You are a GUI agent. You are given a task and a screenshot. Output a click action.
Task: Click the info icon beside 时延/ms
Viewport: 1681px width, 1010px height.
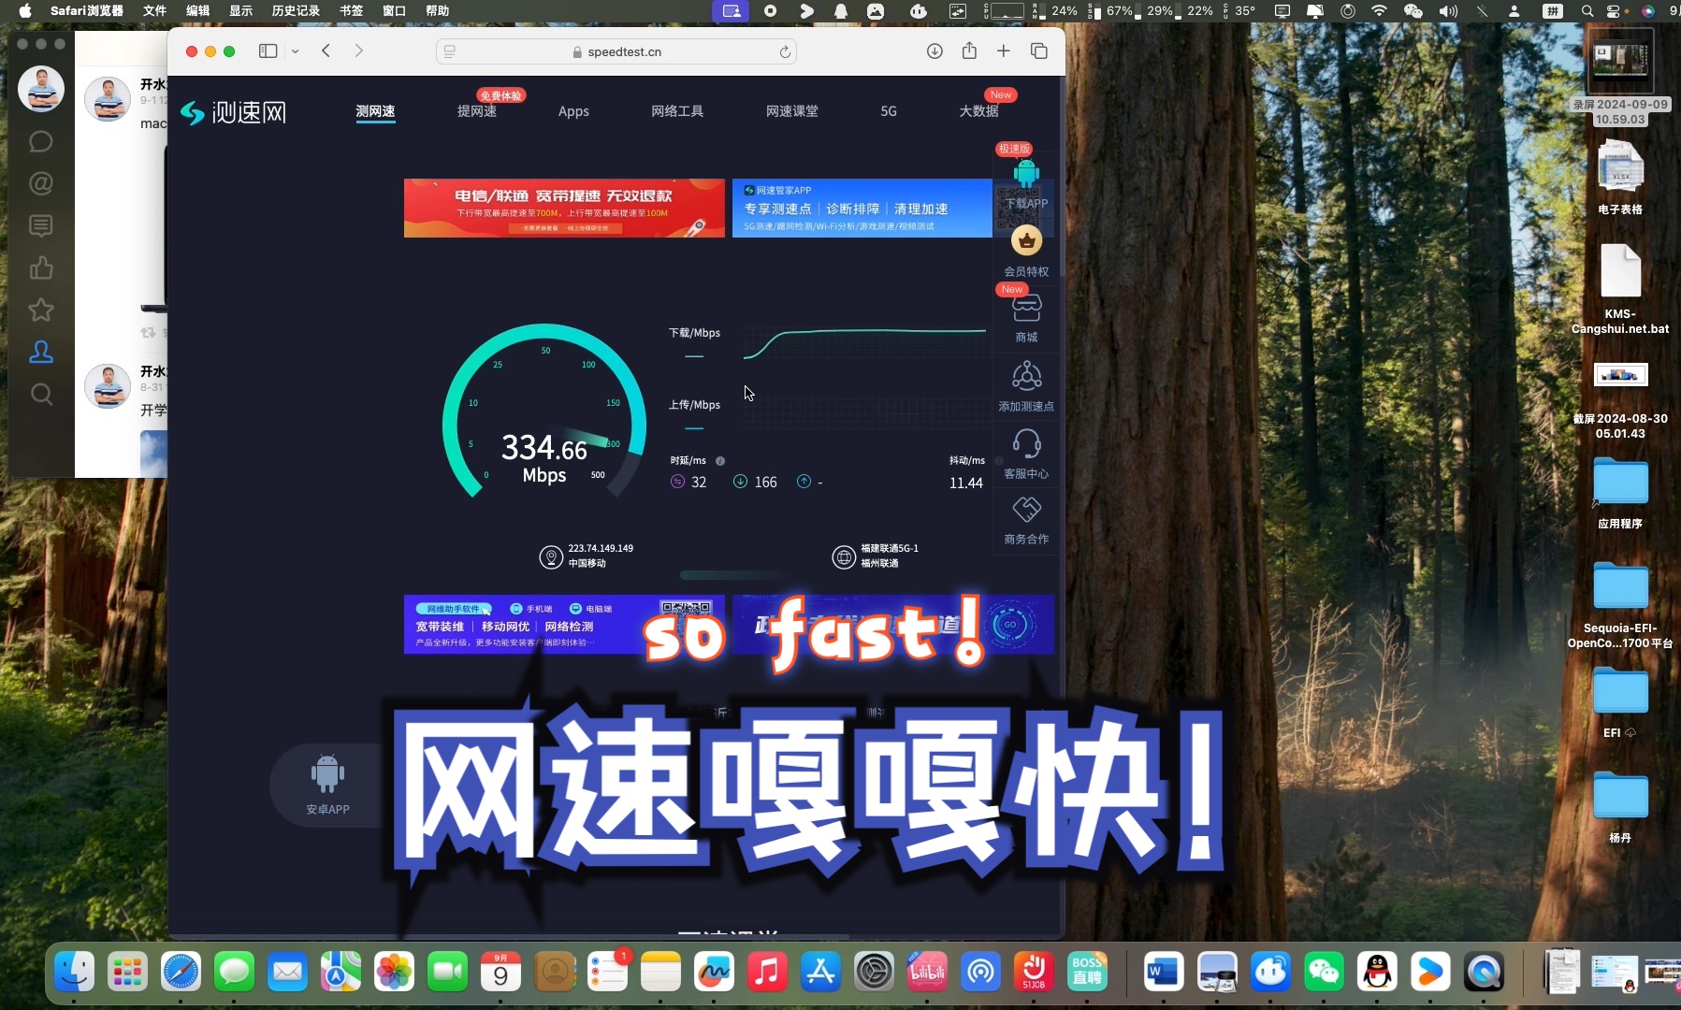(720, 461)
